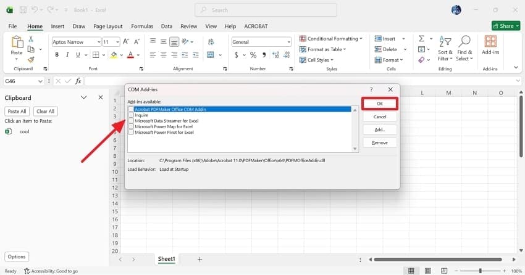Apply cell Borders icon
The width and height of the screenshot is (525, 275).
click(x=96, y=55)
